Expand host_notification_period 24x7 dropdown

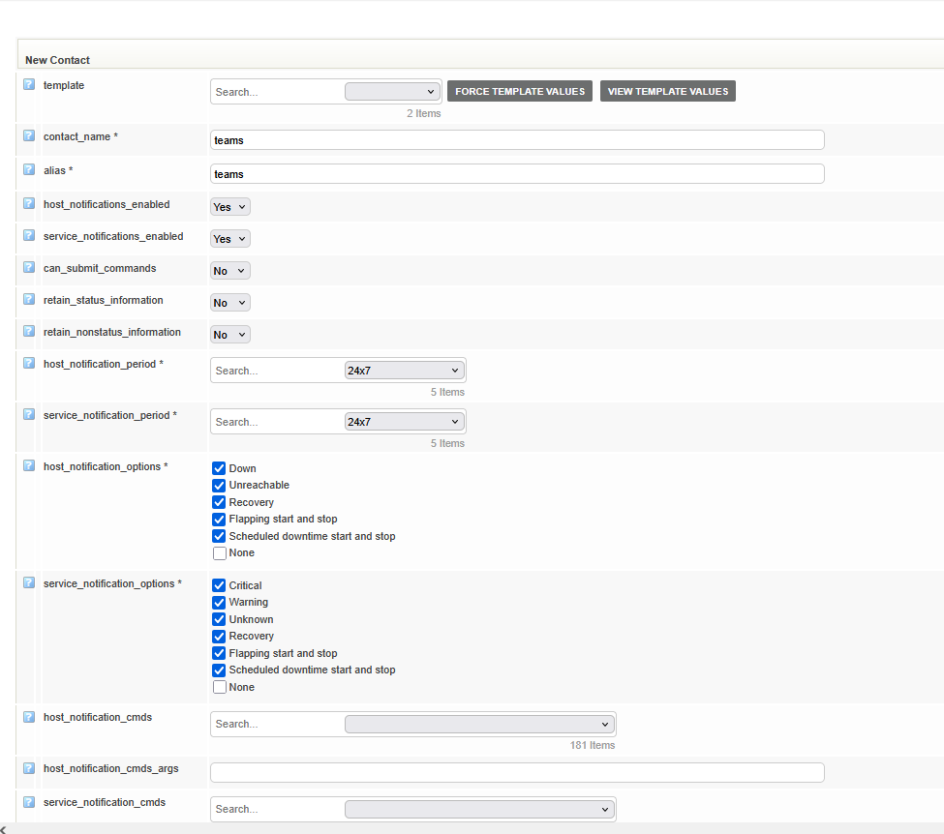click(404, 370)
